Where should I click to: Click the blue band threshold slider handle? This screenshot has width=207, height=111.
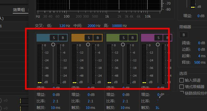pyautogui.click(x=53, y=45)
